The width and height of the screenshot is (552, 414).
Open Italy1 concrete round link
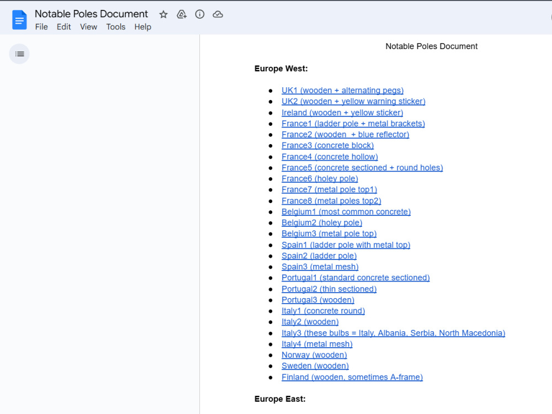pyautogui.click(x=323, y=310)
